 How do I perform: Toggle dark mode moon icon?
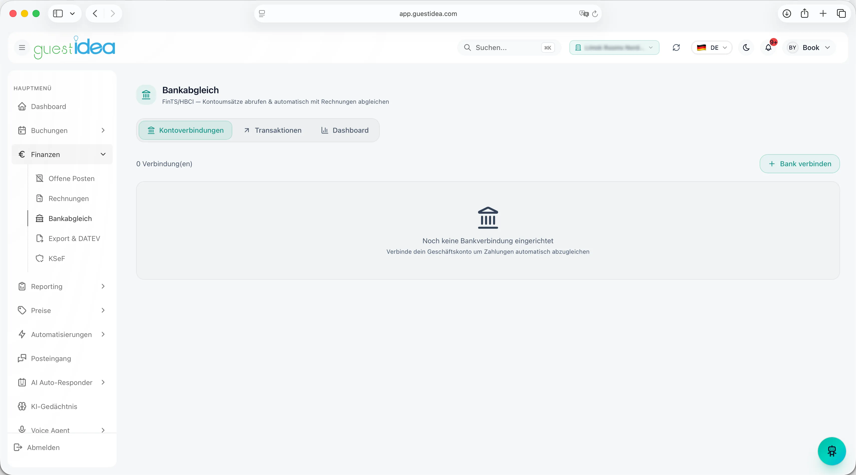click(x=746, y=47)
